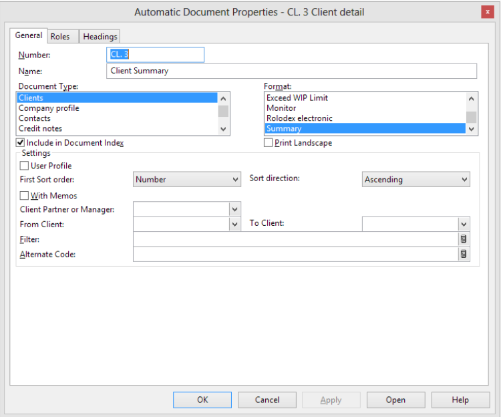
Task: Switch to the Headings tab
Action: click(100, 36)
